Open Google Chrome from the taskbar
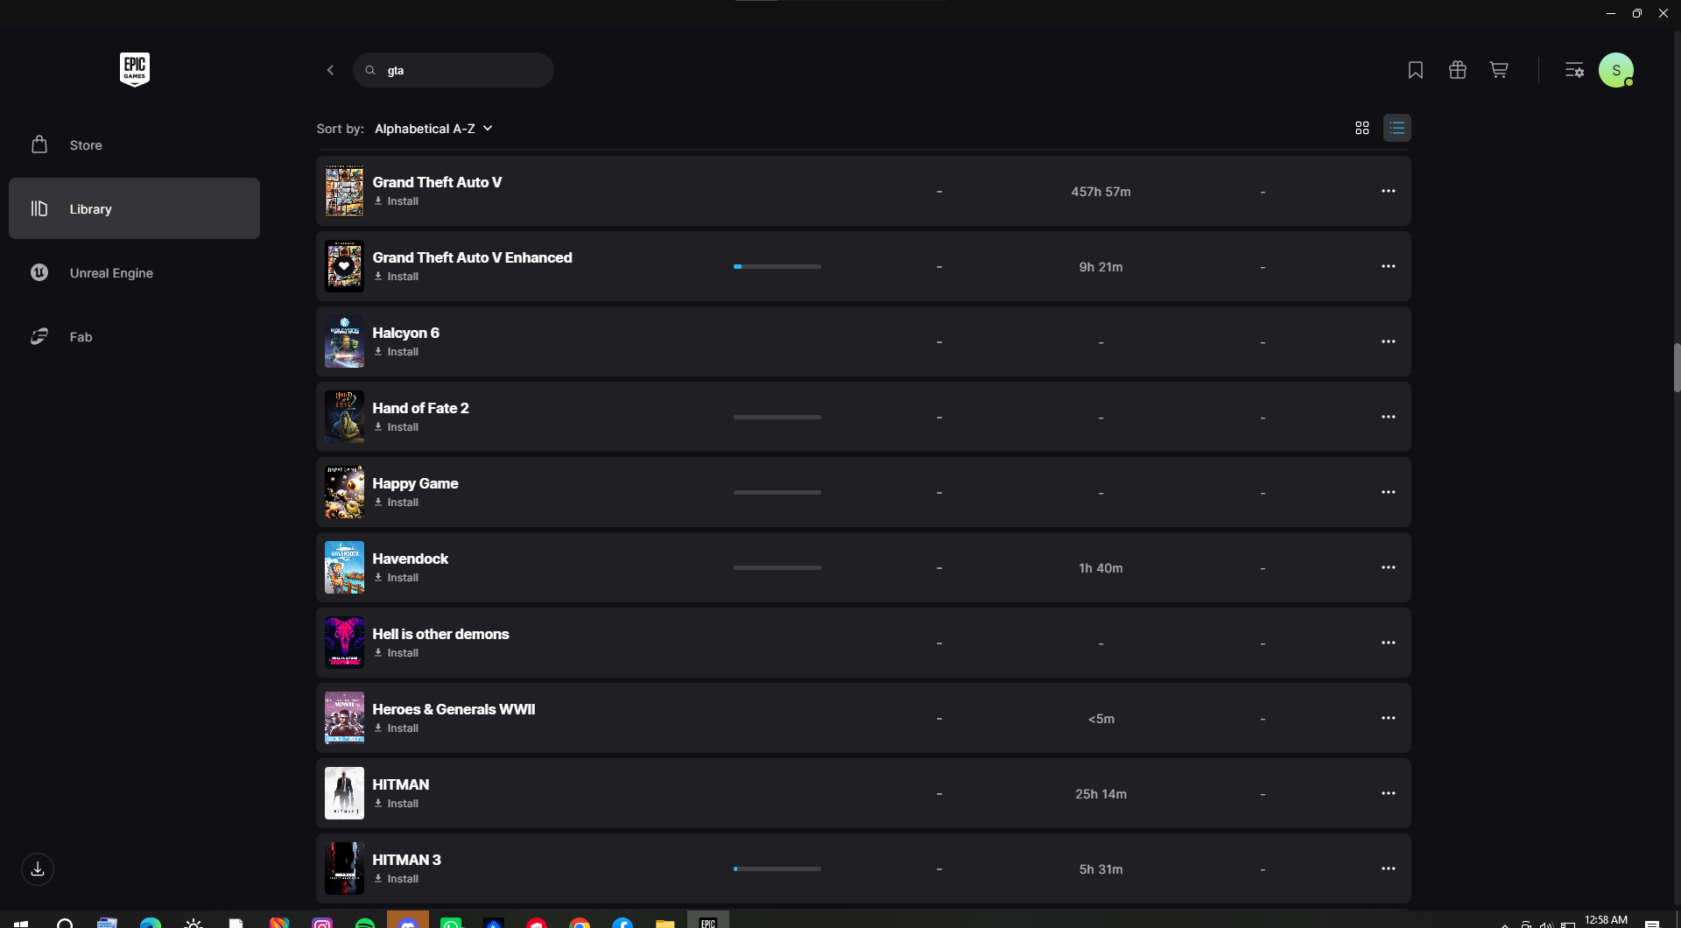The width and height of the screenshot is (1681, 928). click(580, 923)
